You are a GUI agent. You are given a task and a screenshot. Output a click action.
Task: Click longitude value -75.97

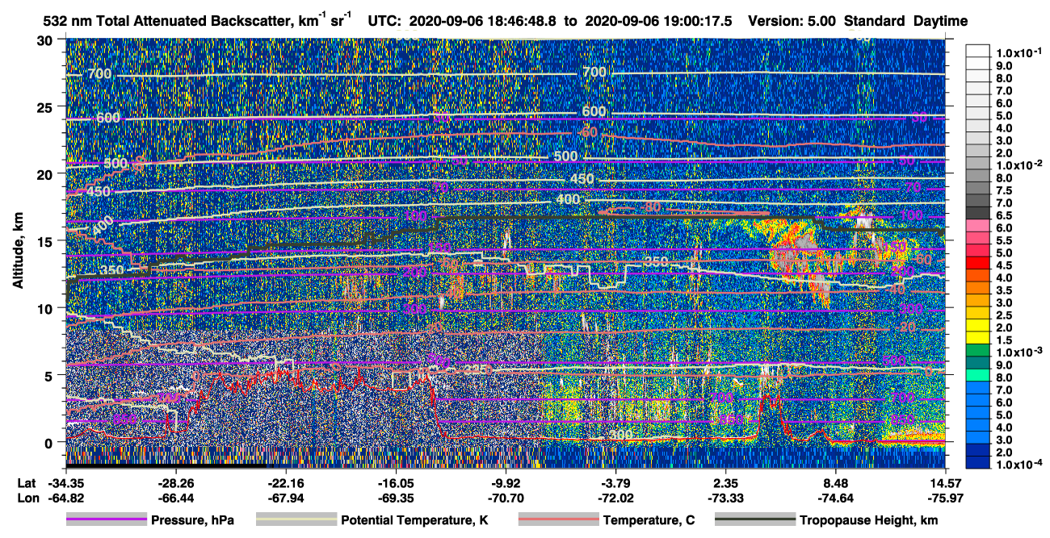click(x=945, y=498)
